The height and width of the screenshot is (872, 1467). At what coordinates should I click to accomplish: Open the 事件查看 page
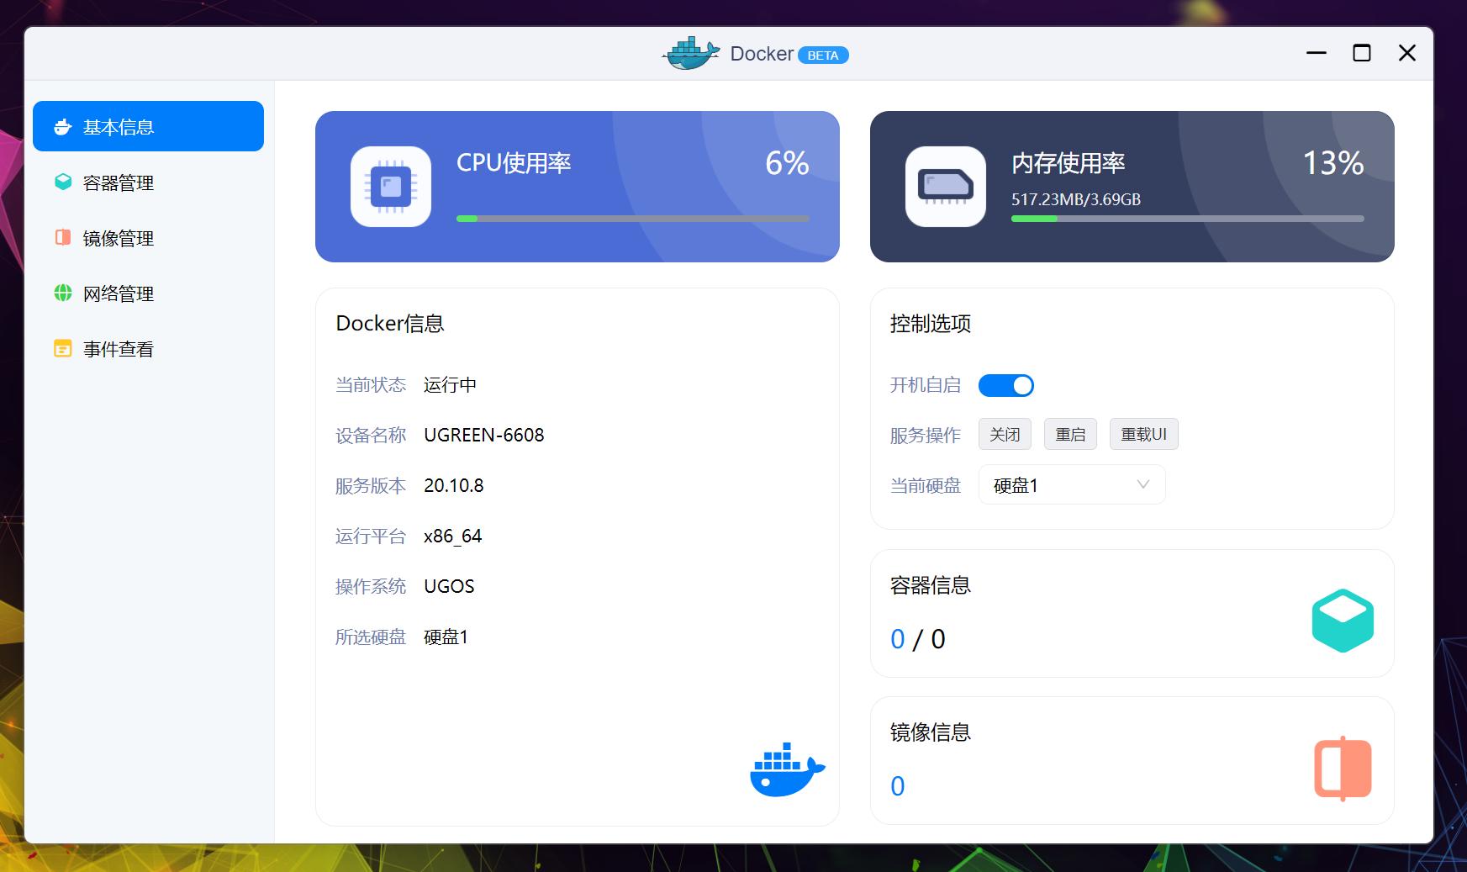click(117, 348)
